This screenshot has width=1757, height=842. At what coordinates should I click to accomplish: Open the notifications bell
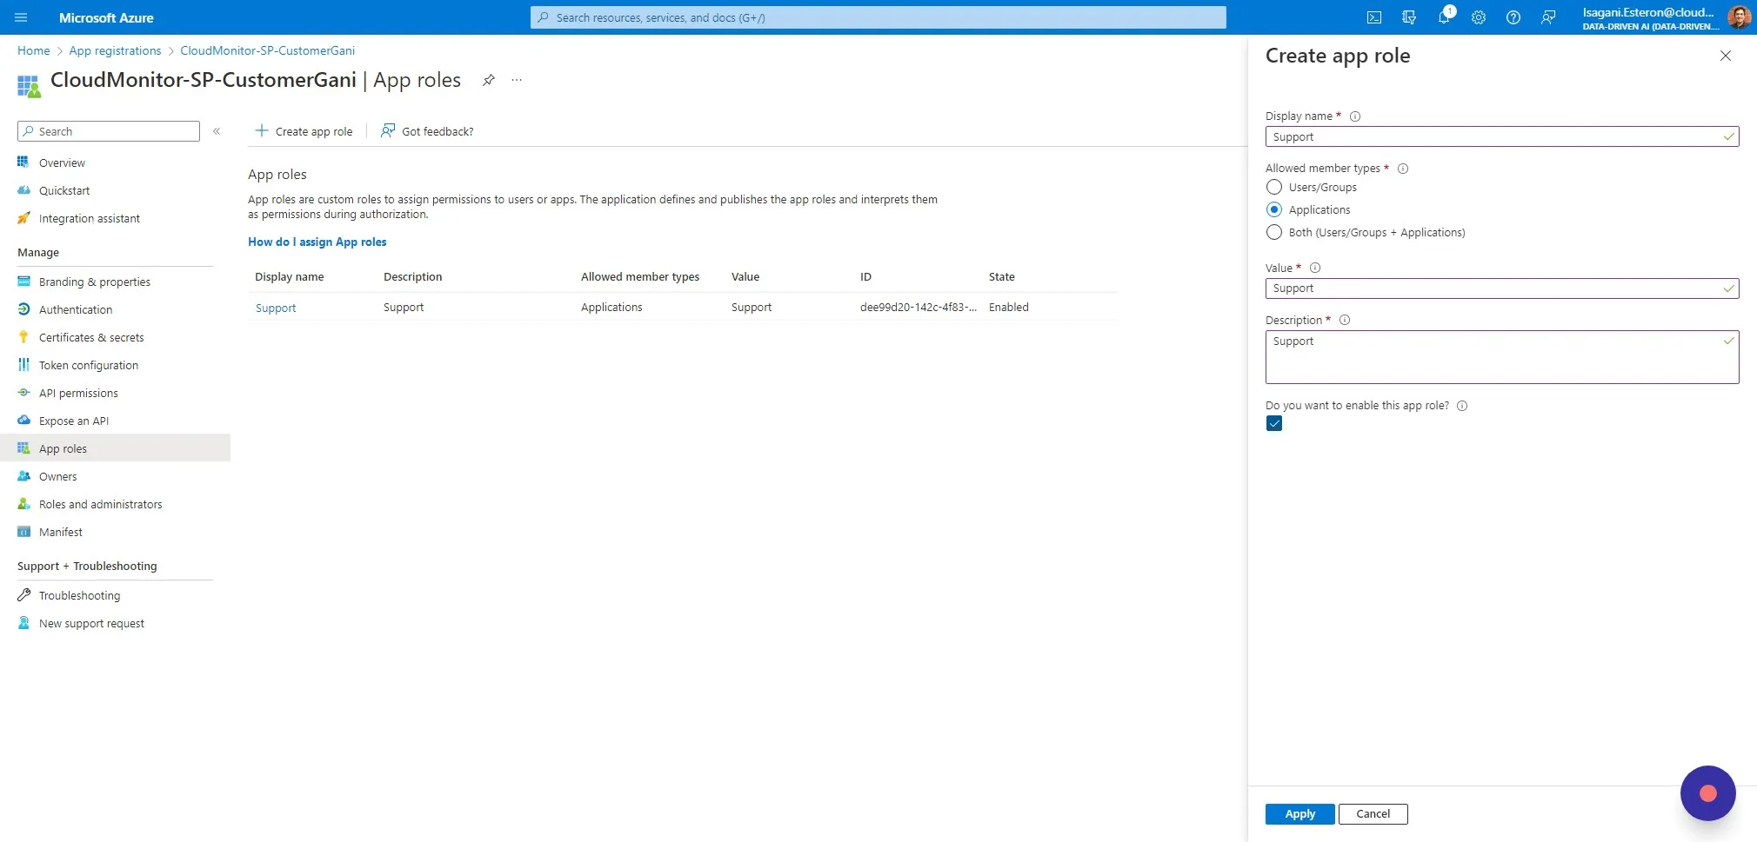click(x=1444, y=17)
